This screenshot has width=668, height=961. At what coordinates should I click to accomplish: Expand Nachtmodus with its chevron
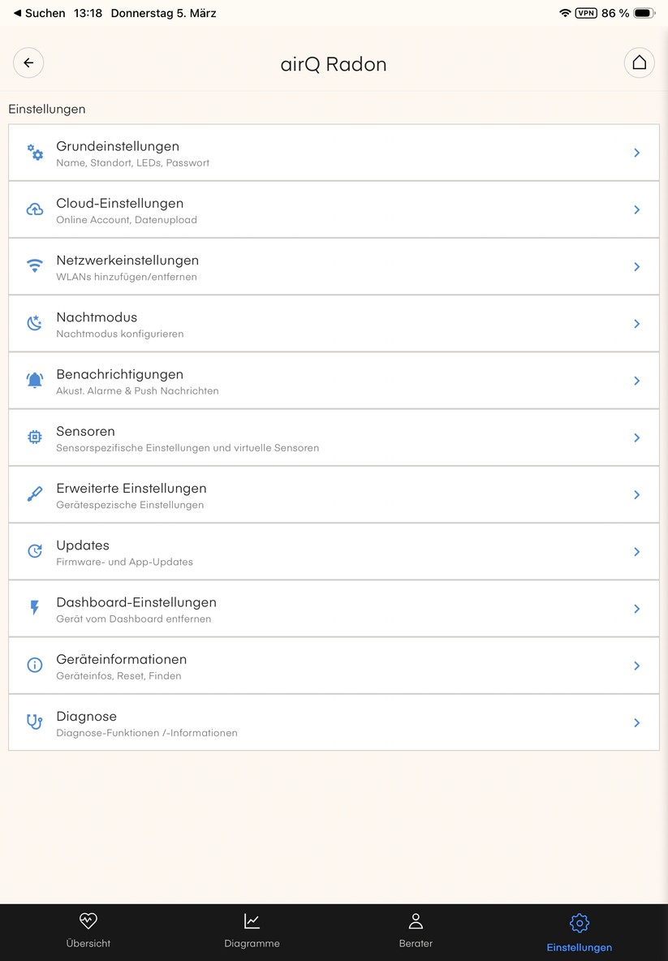click(636, 324)
